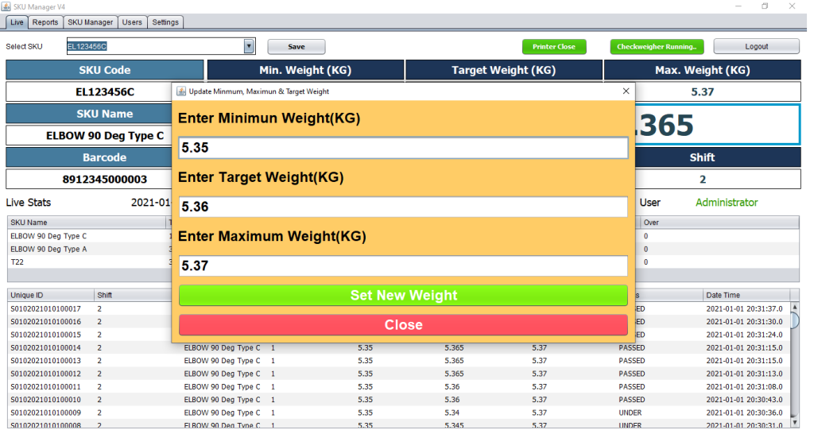Click the Save button
Image resolution: width=814 pixels, height=430 pixels.
click(296, 47)
